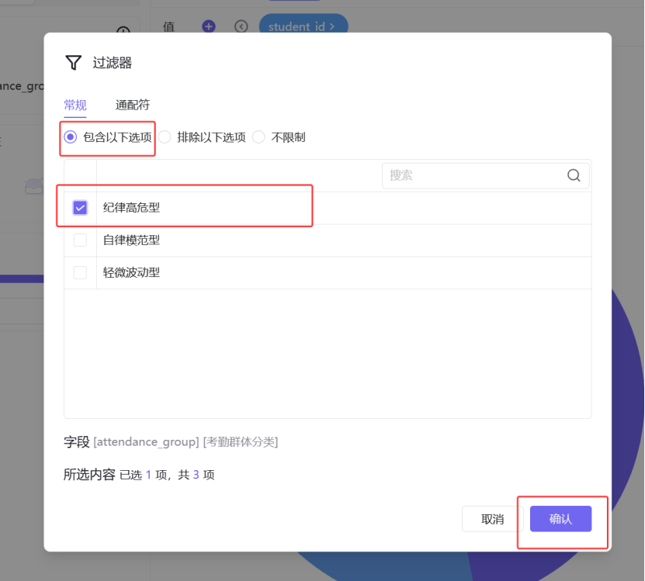Viewport: 645px width, 581px height.
Task: Click the magnifier search icon
Action: pyautogui.click(x=574, y=175)
